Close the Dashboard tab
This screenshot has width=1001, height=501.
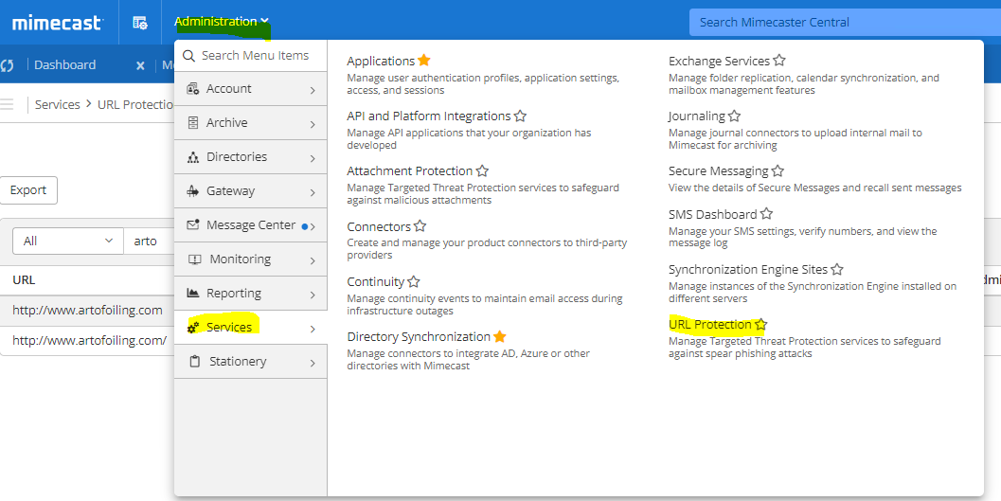click(140, 65)
